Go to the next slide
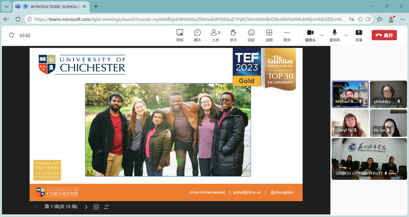 tap(85, 207)
